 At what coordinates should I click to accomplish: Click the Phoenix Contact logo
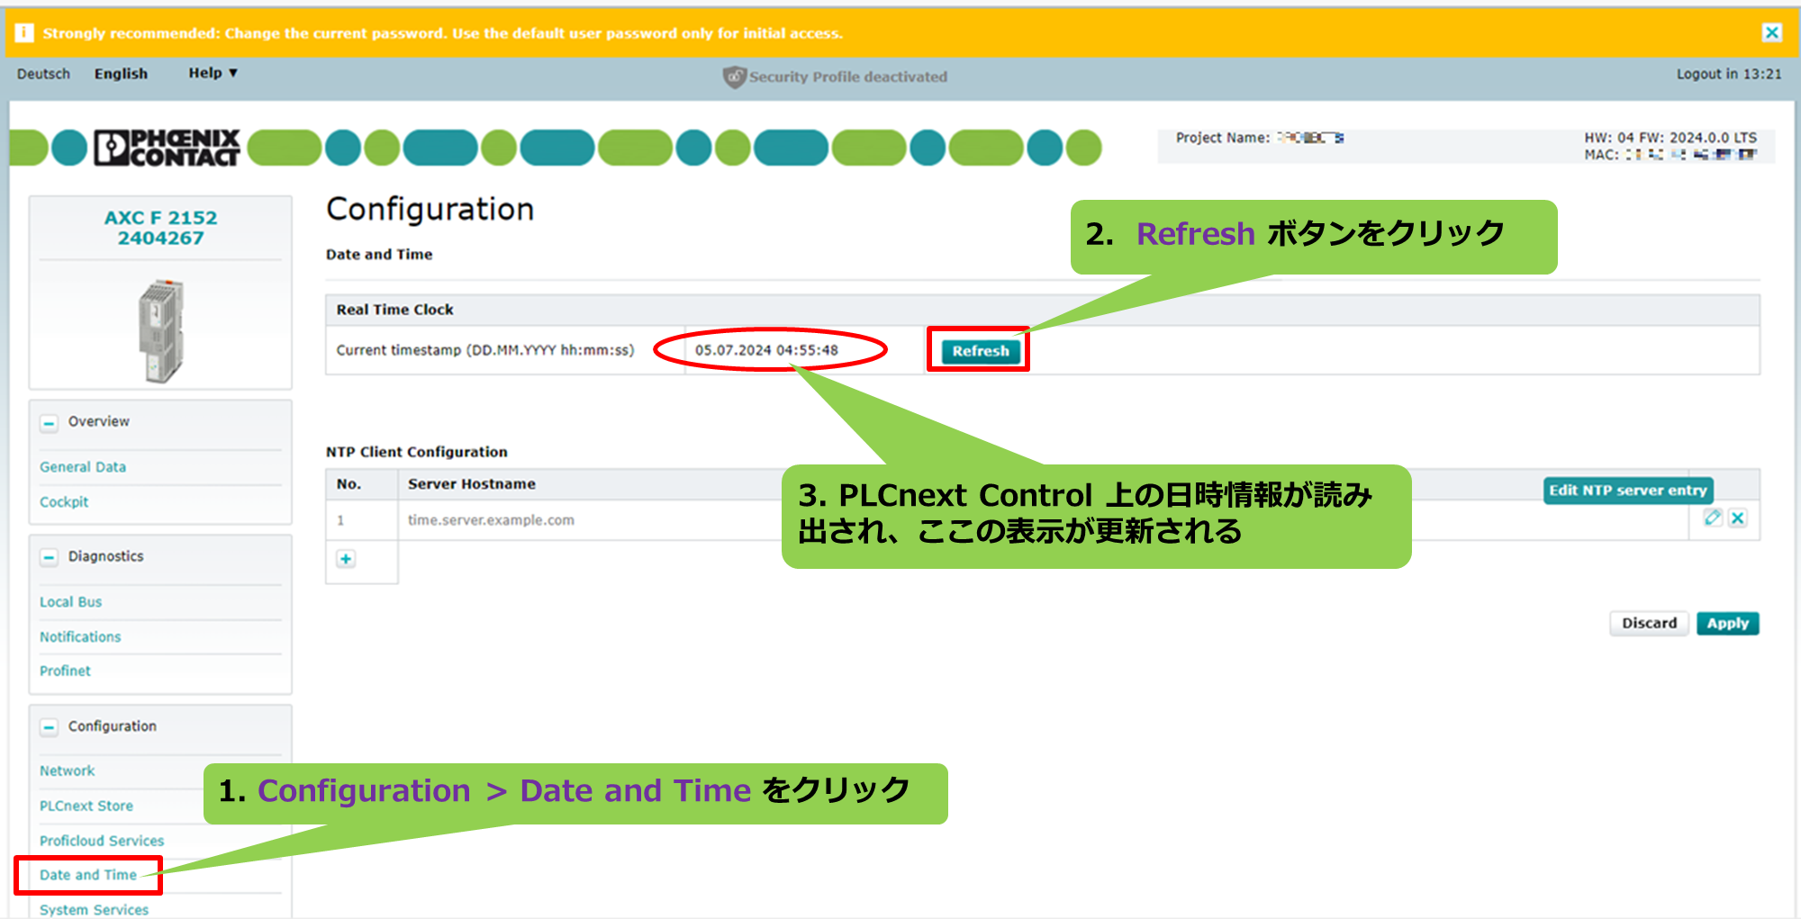pos(167,148)
